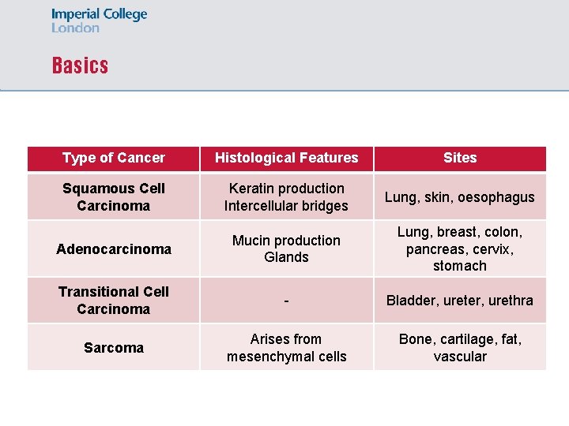Select the Basics slide title
Viewport: 569px width, 426px height.
(x=80, y=65)
